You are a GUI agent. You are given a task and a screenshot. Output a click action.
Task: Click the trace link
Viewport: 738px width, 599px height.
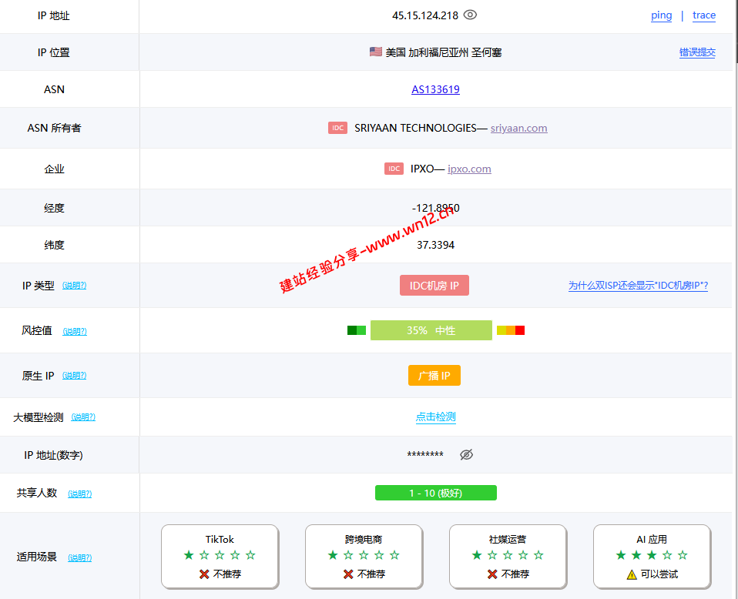pyautogui.click(x=703, y=15)
